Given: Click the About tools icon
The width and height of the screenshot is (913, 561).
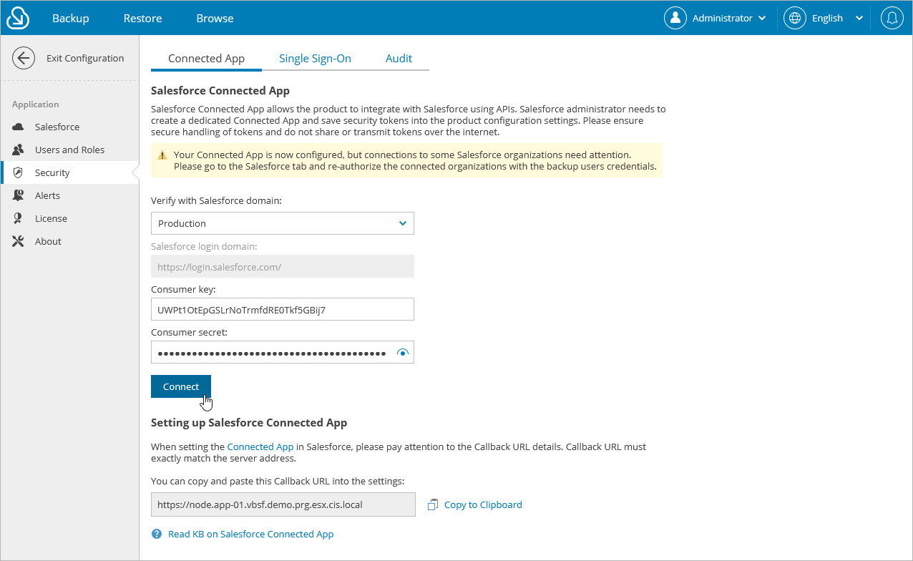Looking at the screenshot, I should pos(19,241).
